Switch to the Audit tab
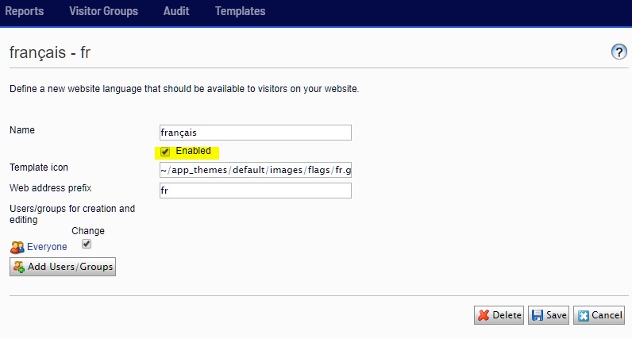Viewport: 632px width, 339px height. point(176,12)
